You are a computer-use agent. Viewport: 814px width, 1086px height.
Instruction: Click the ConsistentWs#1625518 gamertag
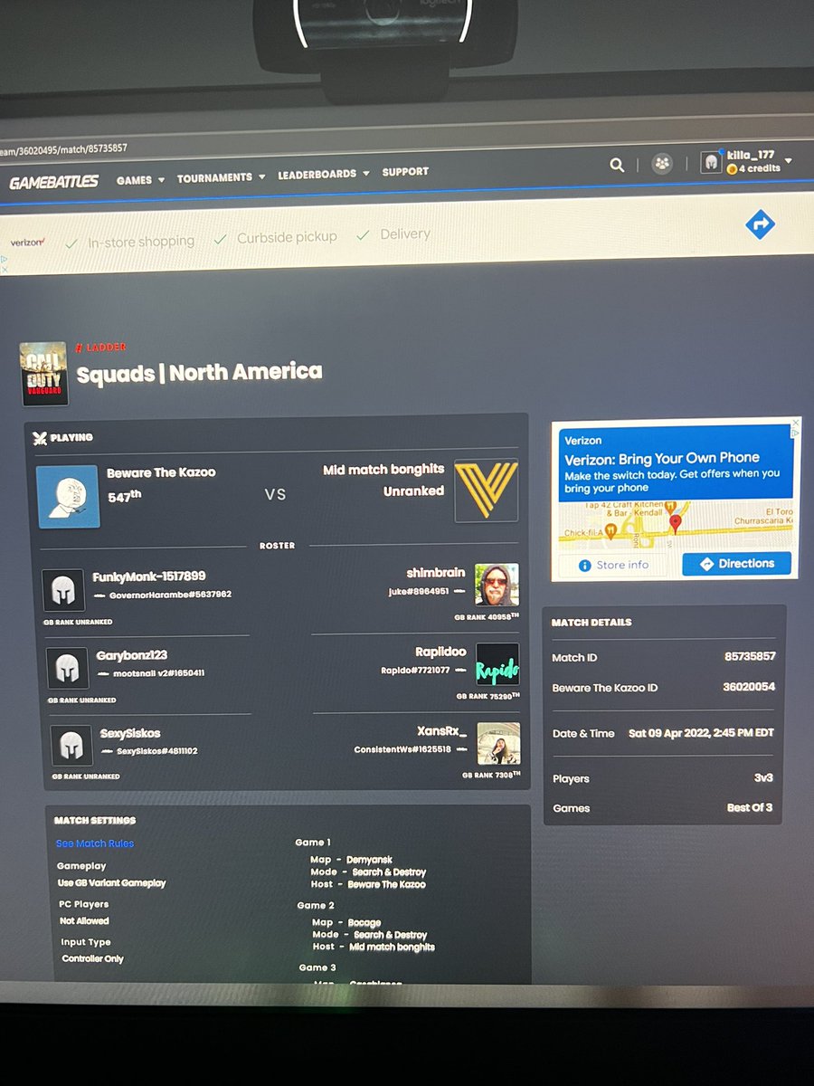402,749
